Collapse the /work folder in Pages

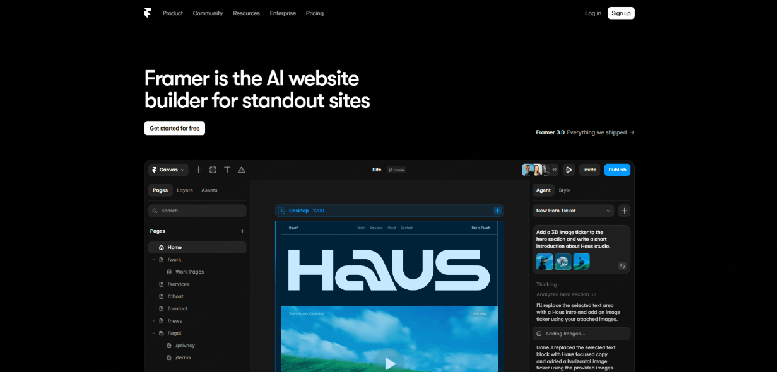coord(153,260)
